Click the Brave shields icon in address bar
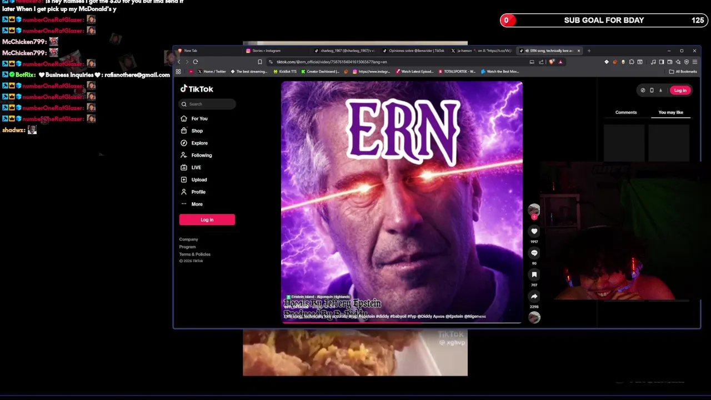 click(552, 62)
